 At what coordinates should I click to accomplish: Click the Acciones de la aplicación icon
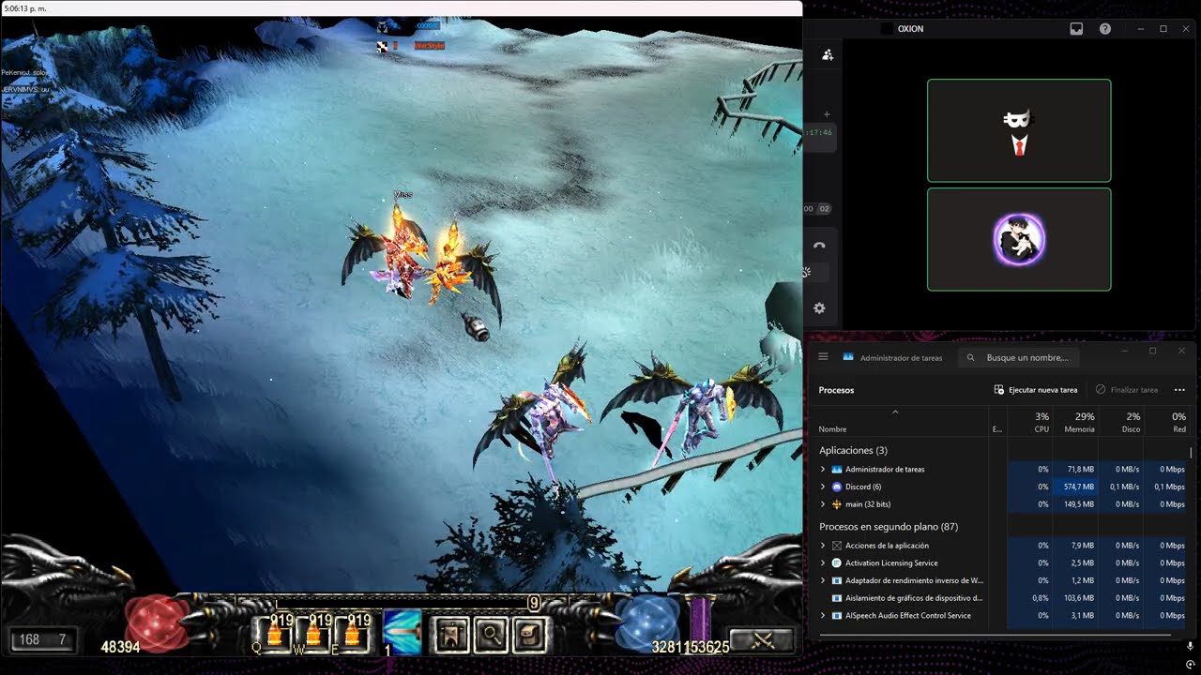click(837, 546)
